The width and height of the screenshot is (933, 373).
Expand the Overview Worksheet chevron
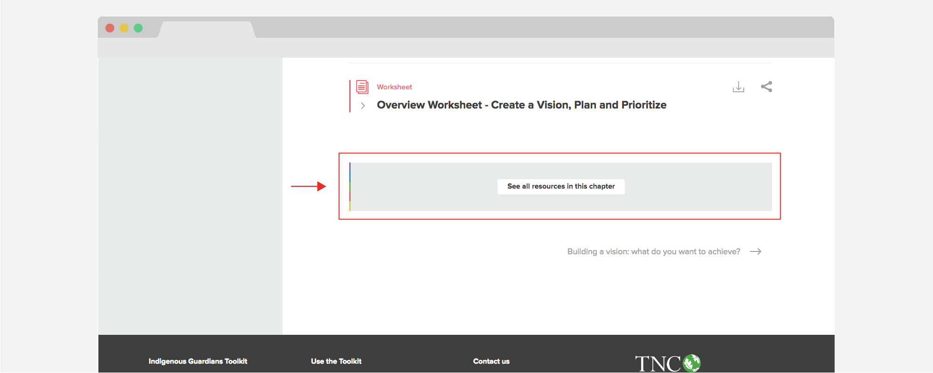click(363, 106)
